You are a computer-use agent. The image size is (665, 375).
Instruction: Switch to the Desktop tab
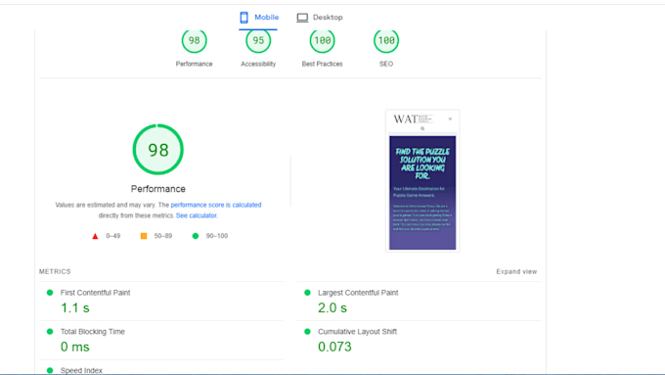pyautogui.click(x=320, y=18)
